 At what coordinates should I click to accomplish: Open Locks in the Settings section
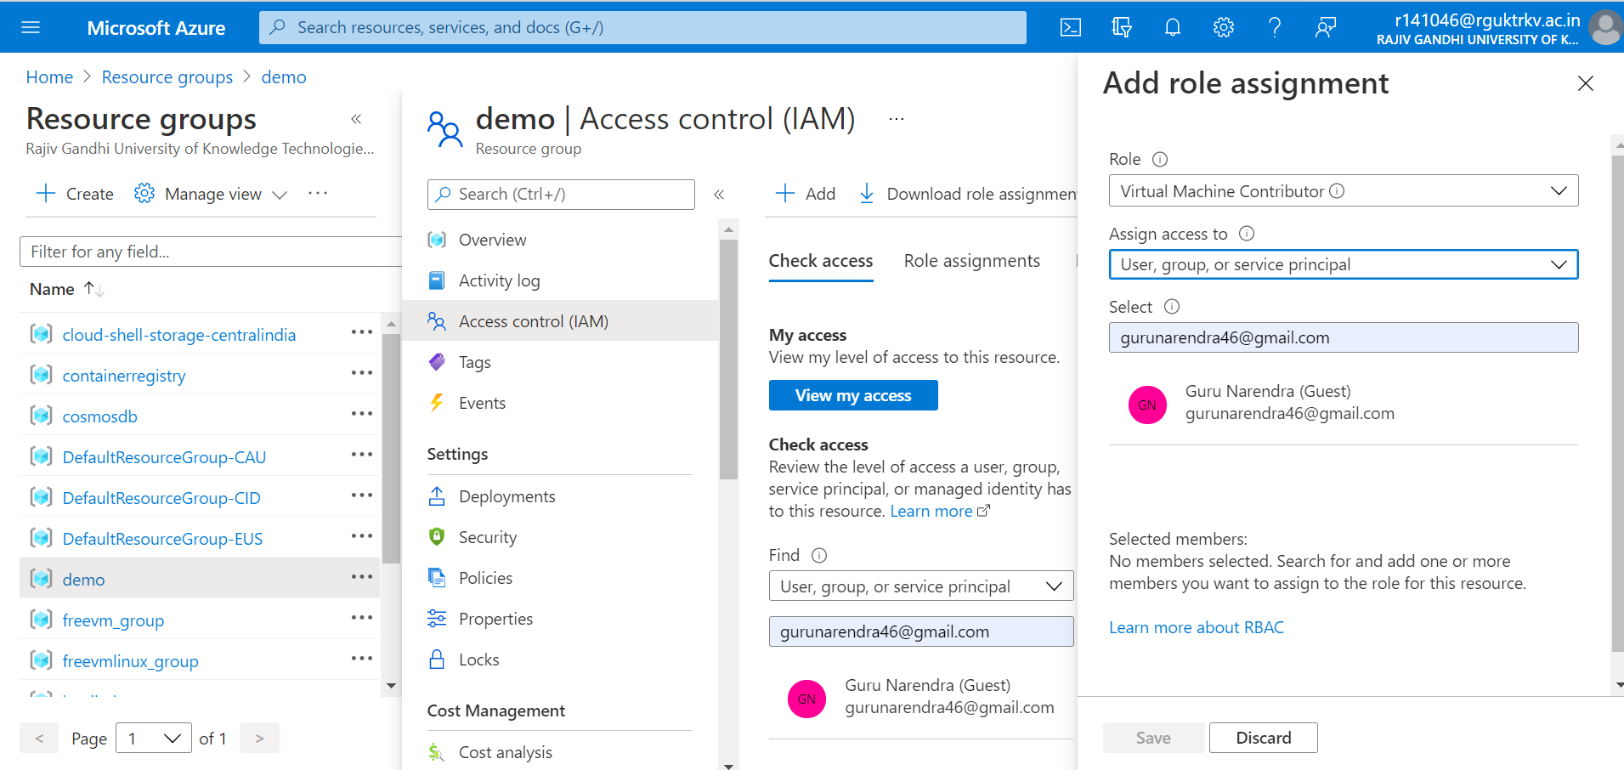point(481,659)
